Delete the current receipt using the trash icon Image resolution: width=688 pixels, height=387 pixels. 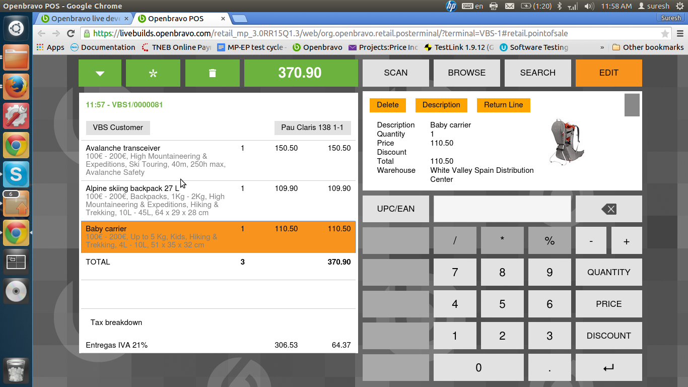click(213, 73)
